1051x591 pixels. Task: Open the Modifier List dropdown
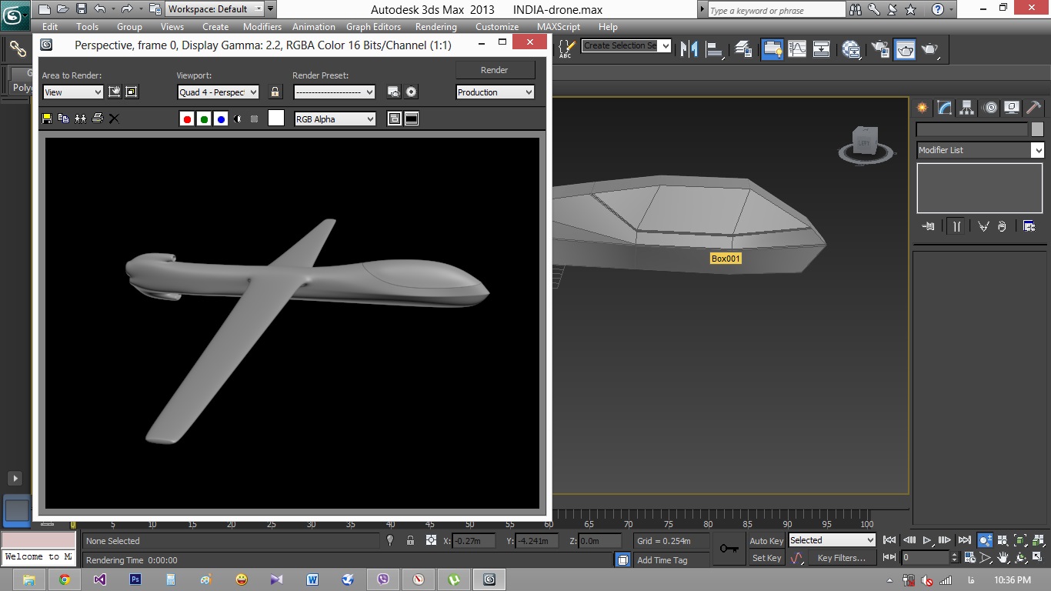coord(980,150)
